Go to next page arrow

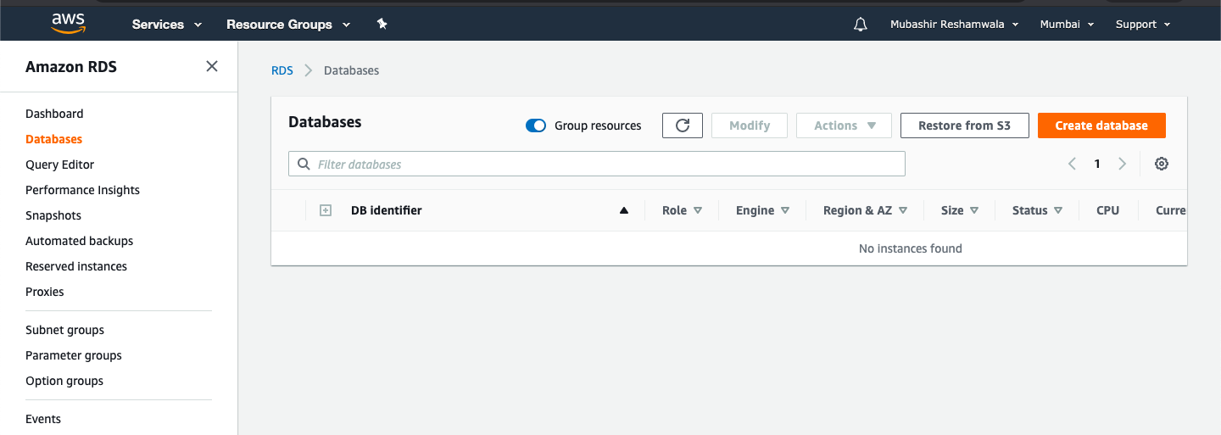1123,164
